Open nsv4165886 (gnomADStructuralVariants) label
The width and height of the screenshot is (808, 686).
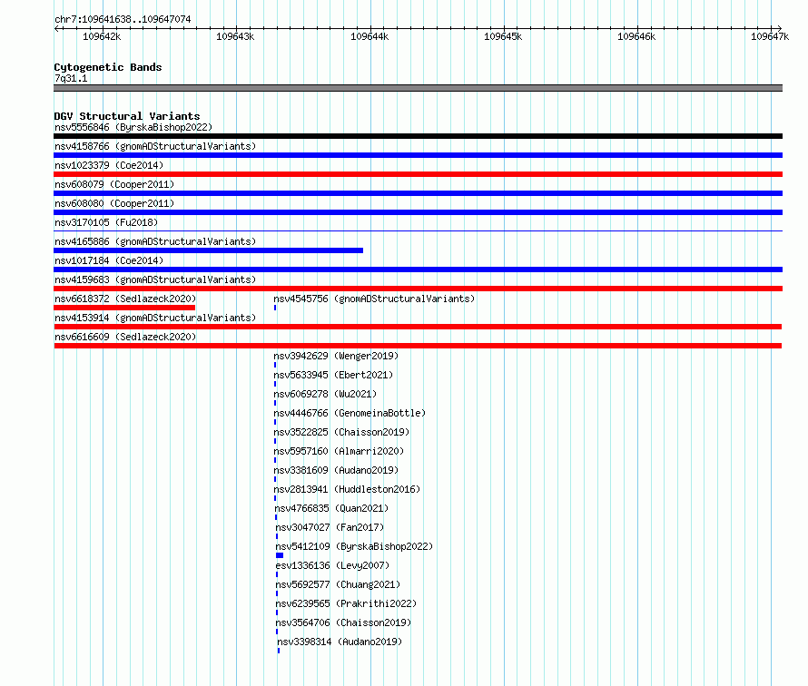point(155,241)
